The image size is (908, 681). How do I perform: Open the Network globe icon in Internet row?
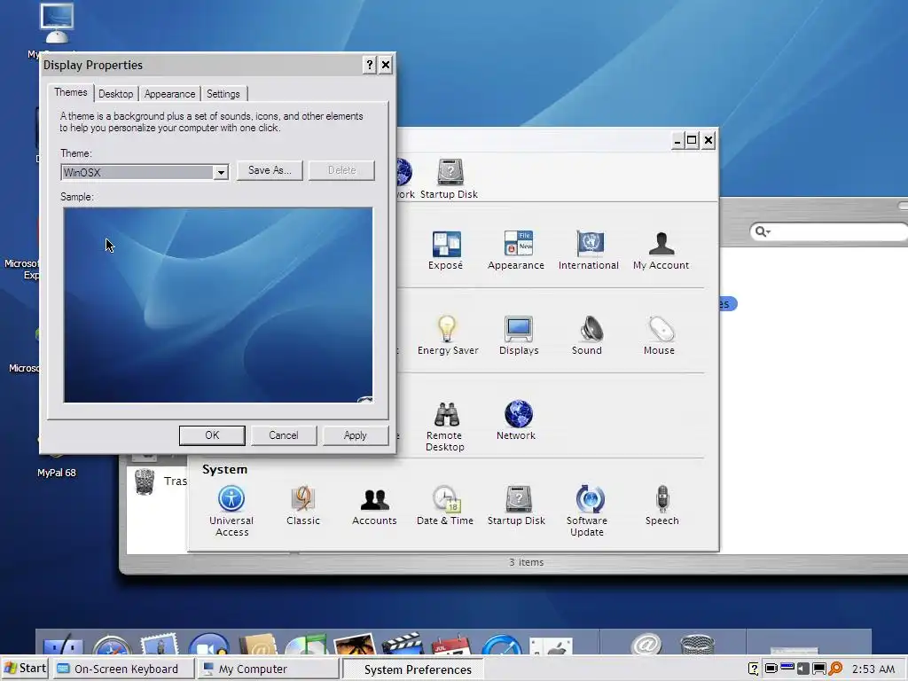click(518, 414)
